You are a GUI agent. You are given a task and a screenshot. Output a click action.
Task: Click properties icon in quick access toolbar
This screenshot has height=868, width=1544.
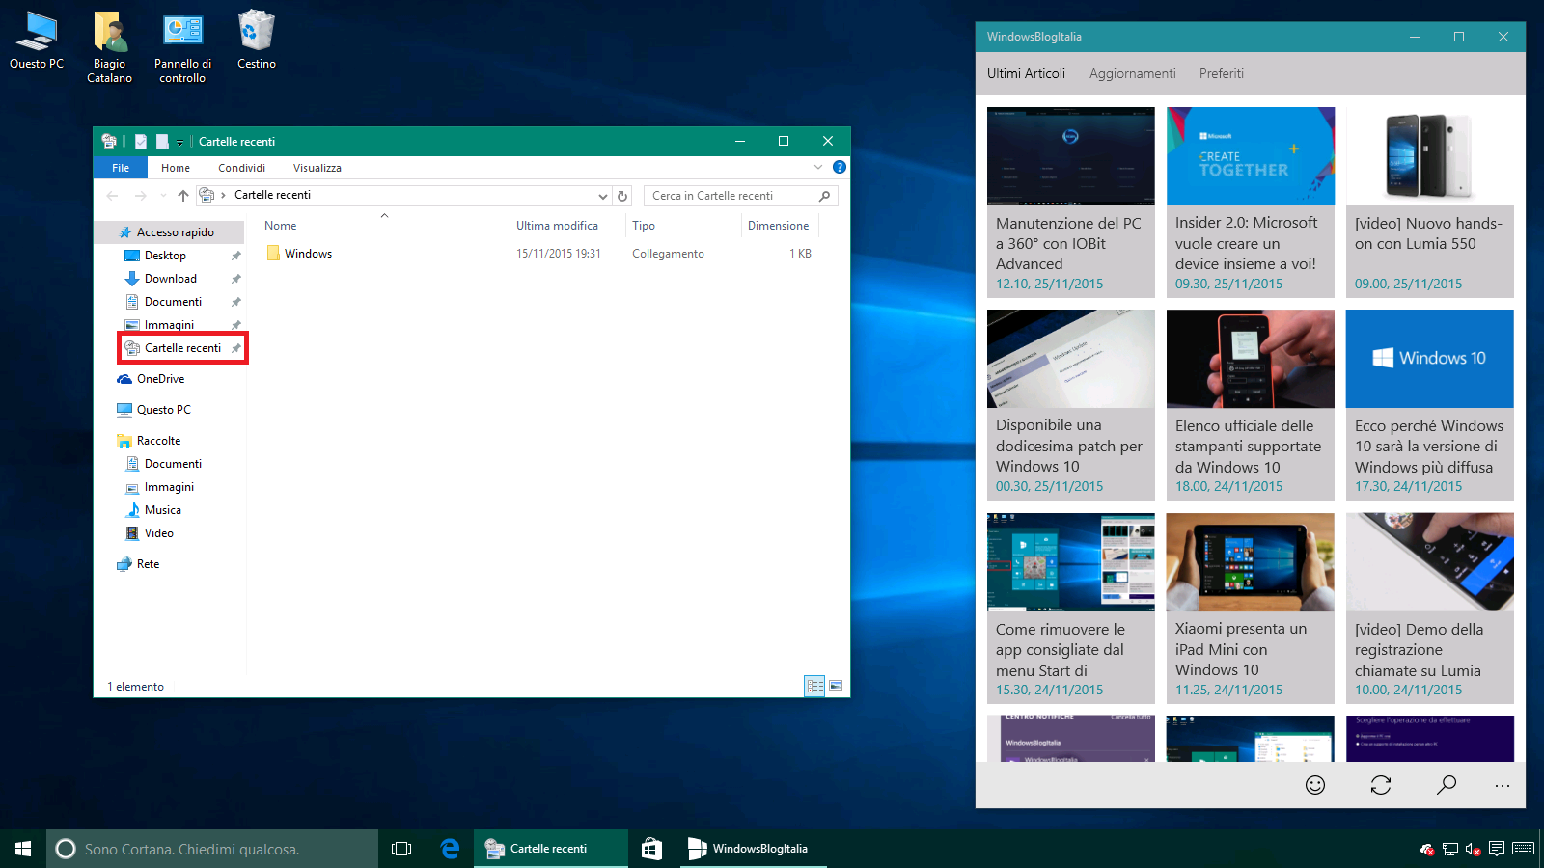coord(141,142)
